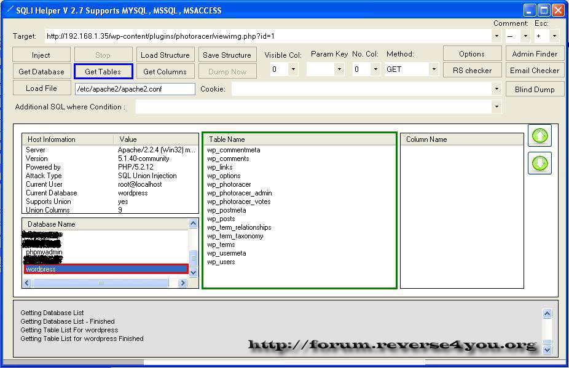
Task: Select wp_term_relationships table
Action: pyautogui.click(x=240, y=227)
